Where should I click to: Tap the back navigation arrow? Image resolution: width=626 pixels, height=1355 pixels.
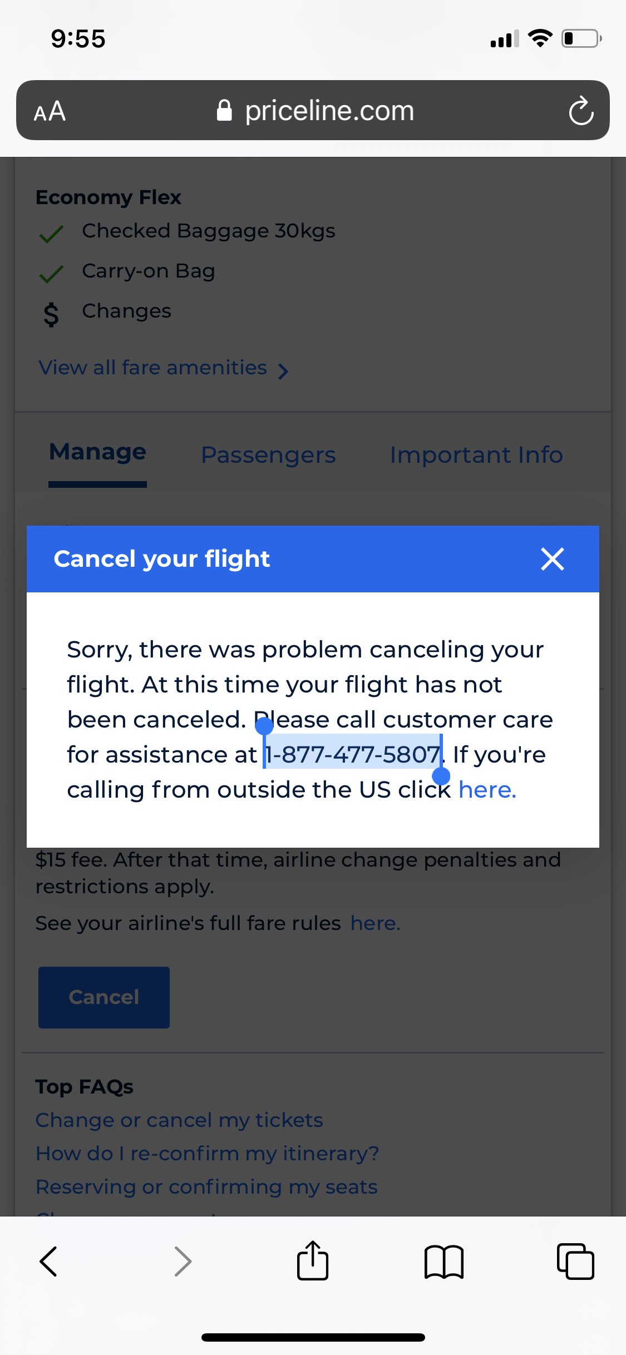point(49,1261)
